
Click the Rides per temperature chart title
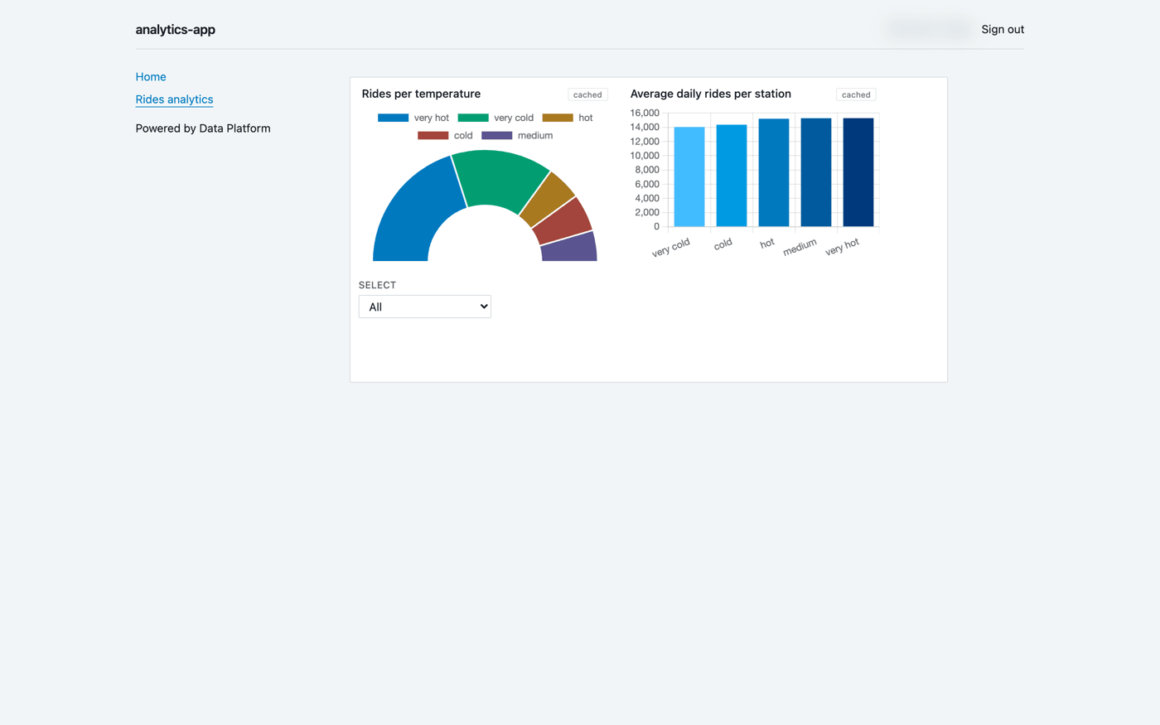421,94
